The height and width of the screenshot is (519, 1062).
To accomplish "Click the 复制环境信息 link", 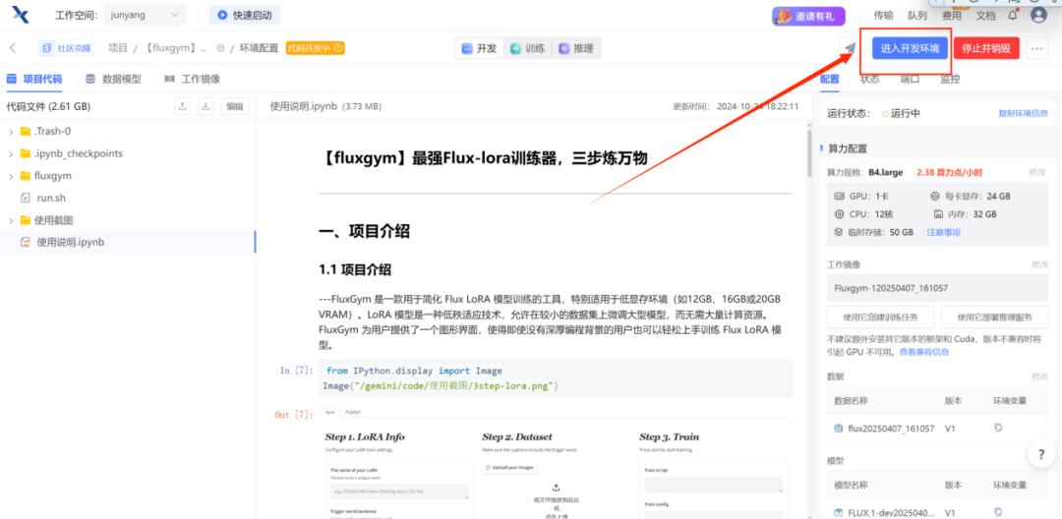I will 1024,113.
